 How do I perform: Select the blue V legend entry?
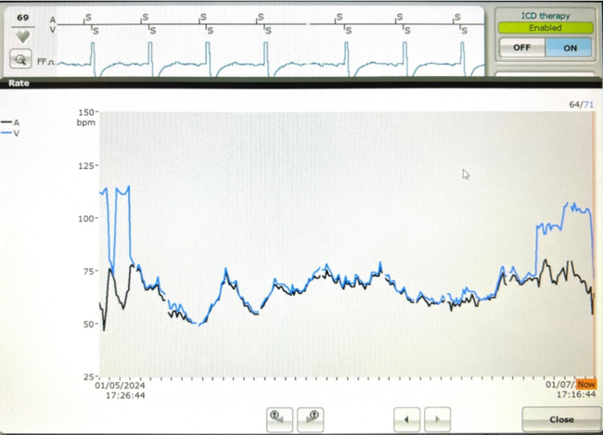point(11,134)
